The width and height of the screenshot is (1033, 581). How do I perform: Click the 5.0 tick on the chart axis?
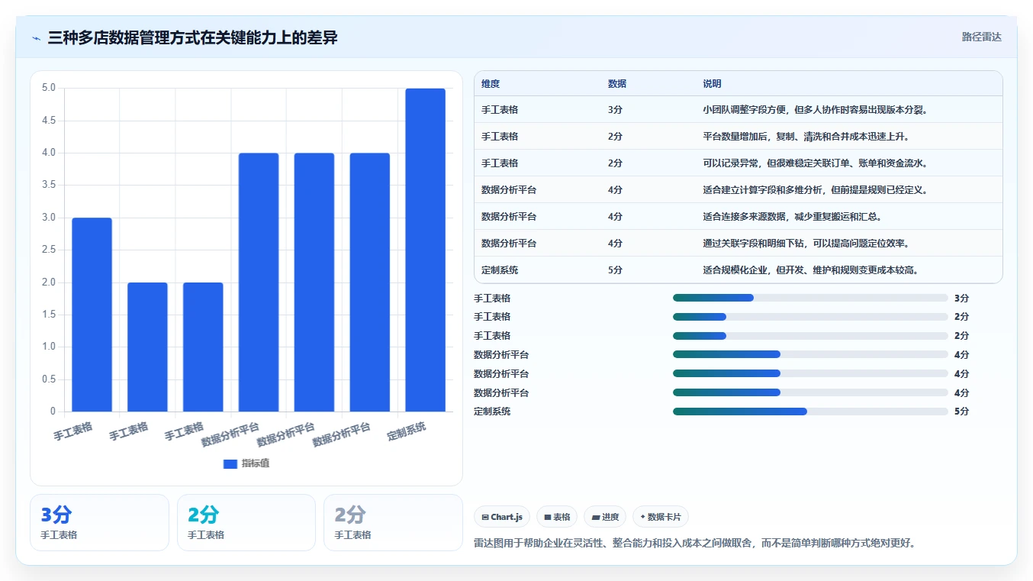coord(48,88)
